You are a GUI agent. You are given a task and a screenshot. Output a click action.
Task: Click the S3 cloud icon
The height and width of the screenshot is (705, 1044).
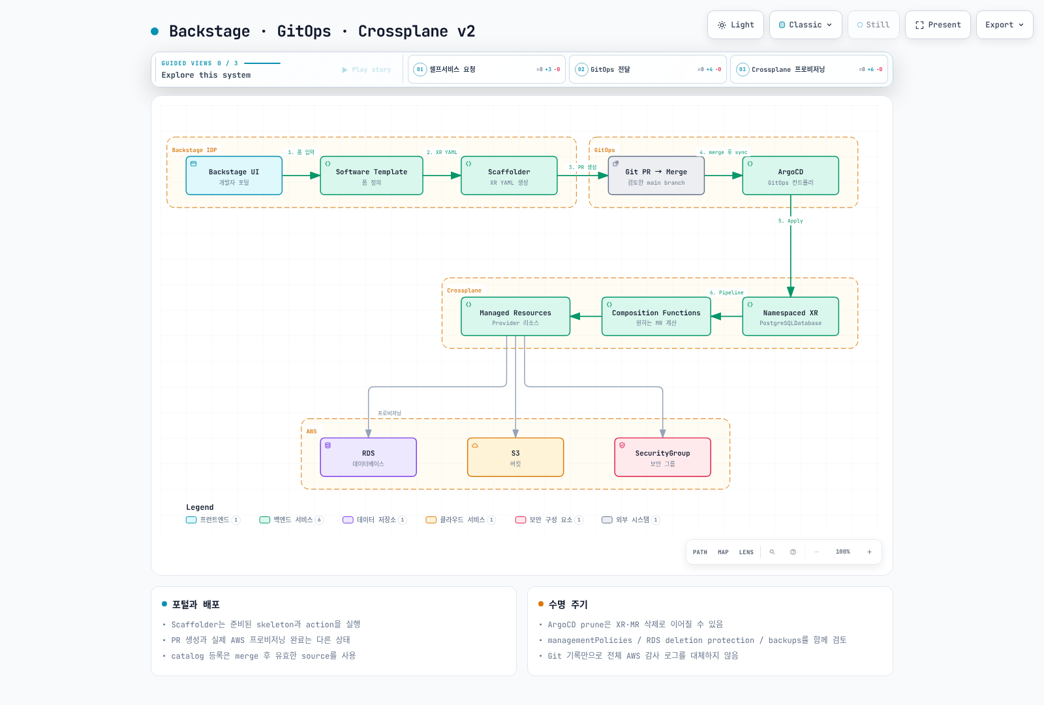(x=475, y=445)
